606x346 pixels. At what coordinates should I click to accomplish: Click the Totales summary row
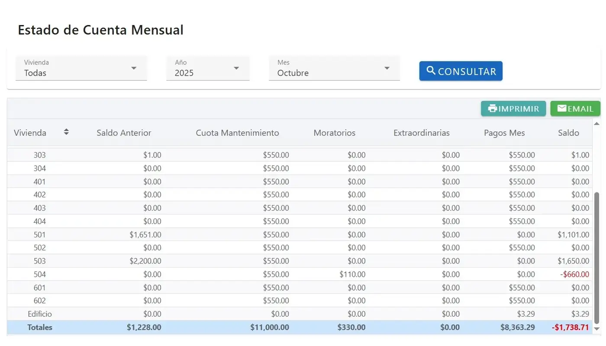tap(40, 327)
